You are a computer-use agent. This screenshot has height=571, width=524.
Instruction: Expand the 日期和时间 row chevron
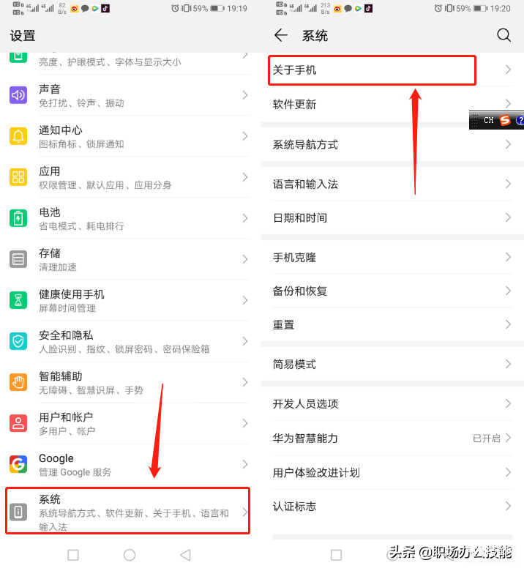click(508, 217)
